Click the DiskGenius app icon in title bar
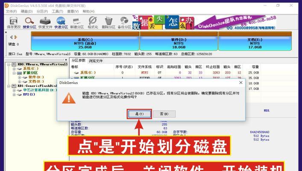 pos(7,6)
